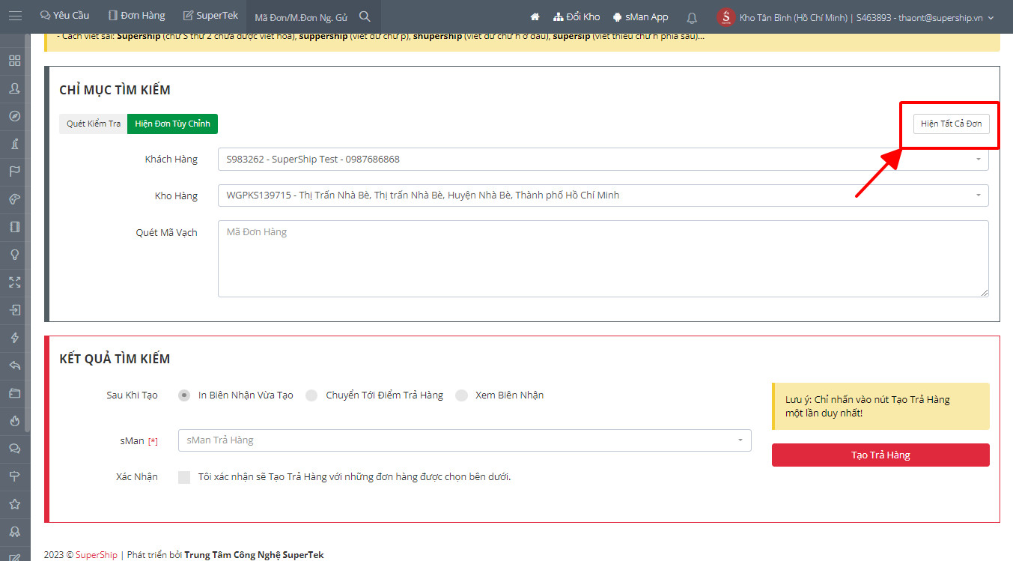Focus the Quét Mã Vạch textarea
1013x561 pixels.
point(603,258)
